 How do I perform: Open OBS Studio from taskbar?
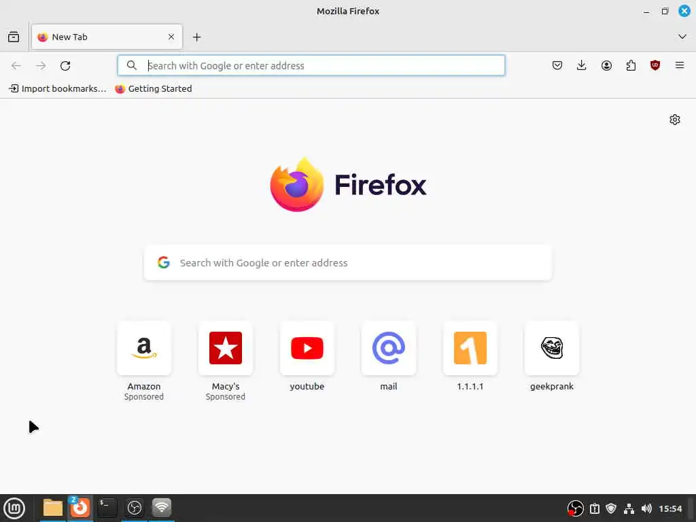[135, 508]
